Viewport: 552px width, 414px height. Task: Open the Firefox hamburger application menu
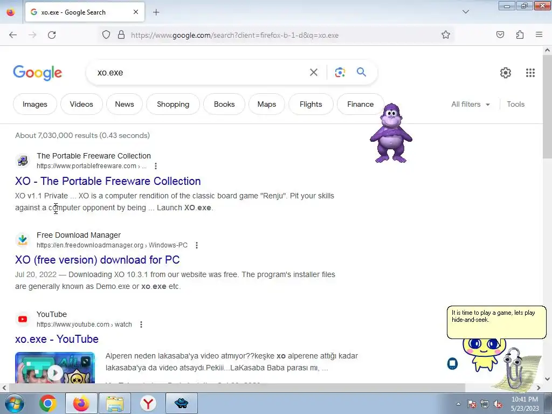point(539,34)
